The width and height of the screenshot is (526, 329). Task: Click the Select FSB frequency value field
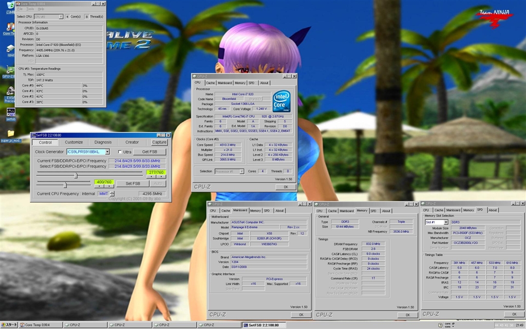pyautogui.click(x=137, y=166)
